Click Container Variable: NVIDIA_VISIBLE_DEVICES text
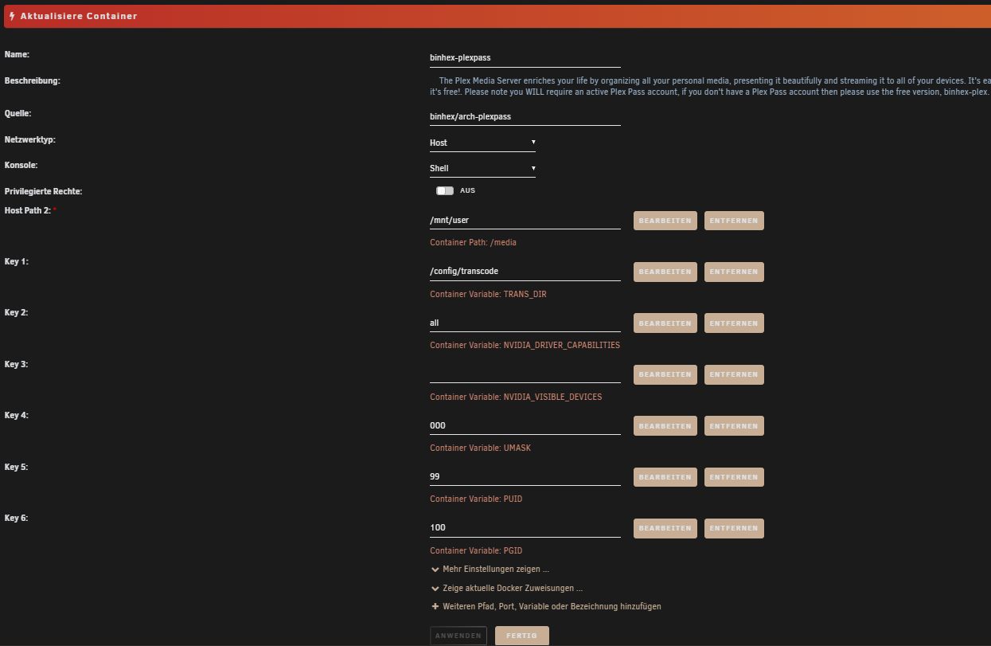Image resolution: width=991 pixels, height=646 pixels. tap(516, 397)
